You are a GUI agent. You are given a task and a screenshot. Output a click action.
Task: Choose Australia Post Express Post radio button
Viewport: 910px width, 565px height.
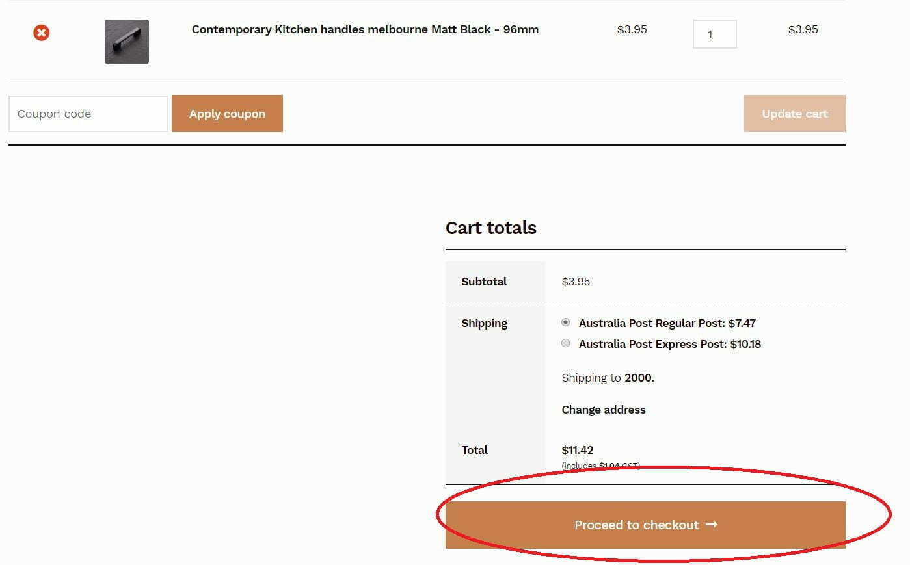[566, 343]
